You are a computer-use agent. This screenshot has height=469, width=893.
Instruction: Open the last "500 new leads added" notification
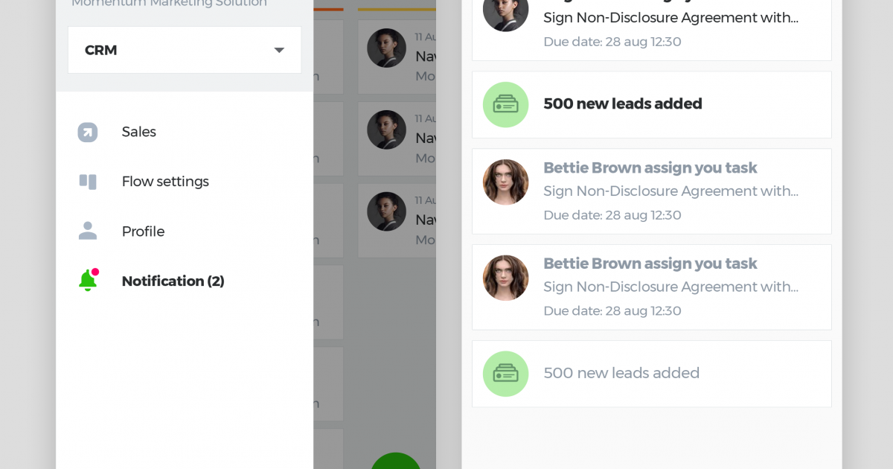(652, 374)
